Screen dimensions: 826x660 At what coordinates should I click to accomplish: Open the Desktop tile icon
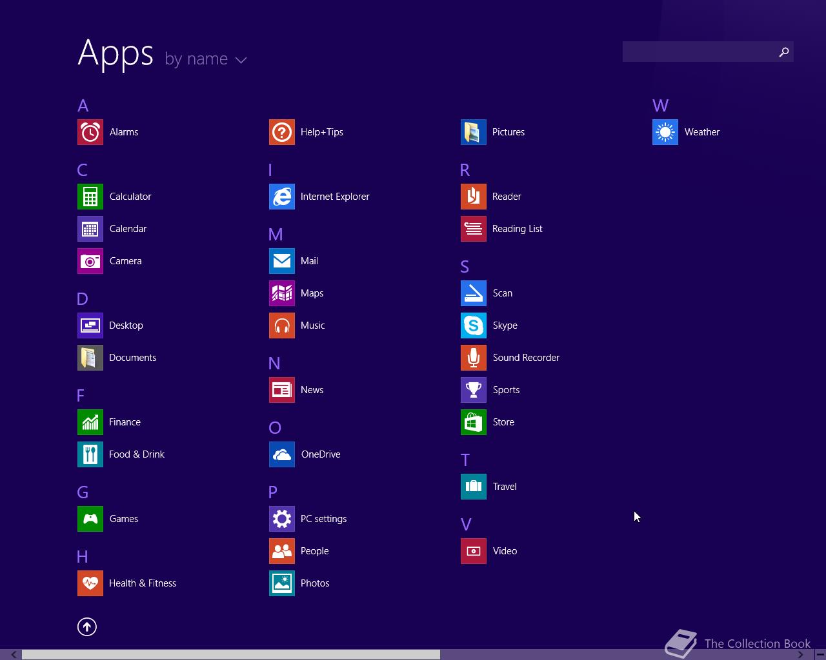tap(90, 325)
